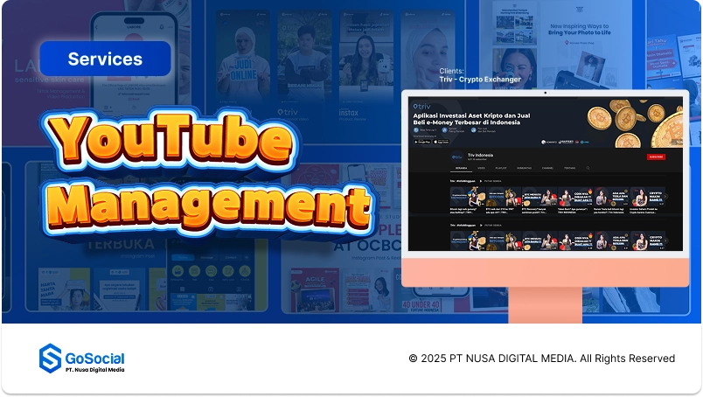Click the Triv - Crypto Exchanger client link
Image resolution: width=703 pixels, height=397 pixels.
pyautogui.click(x=480, y=80)
